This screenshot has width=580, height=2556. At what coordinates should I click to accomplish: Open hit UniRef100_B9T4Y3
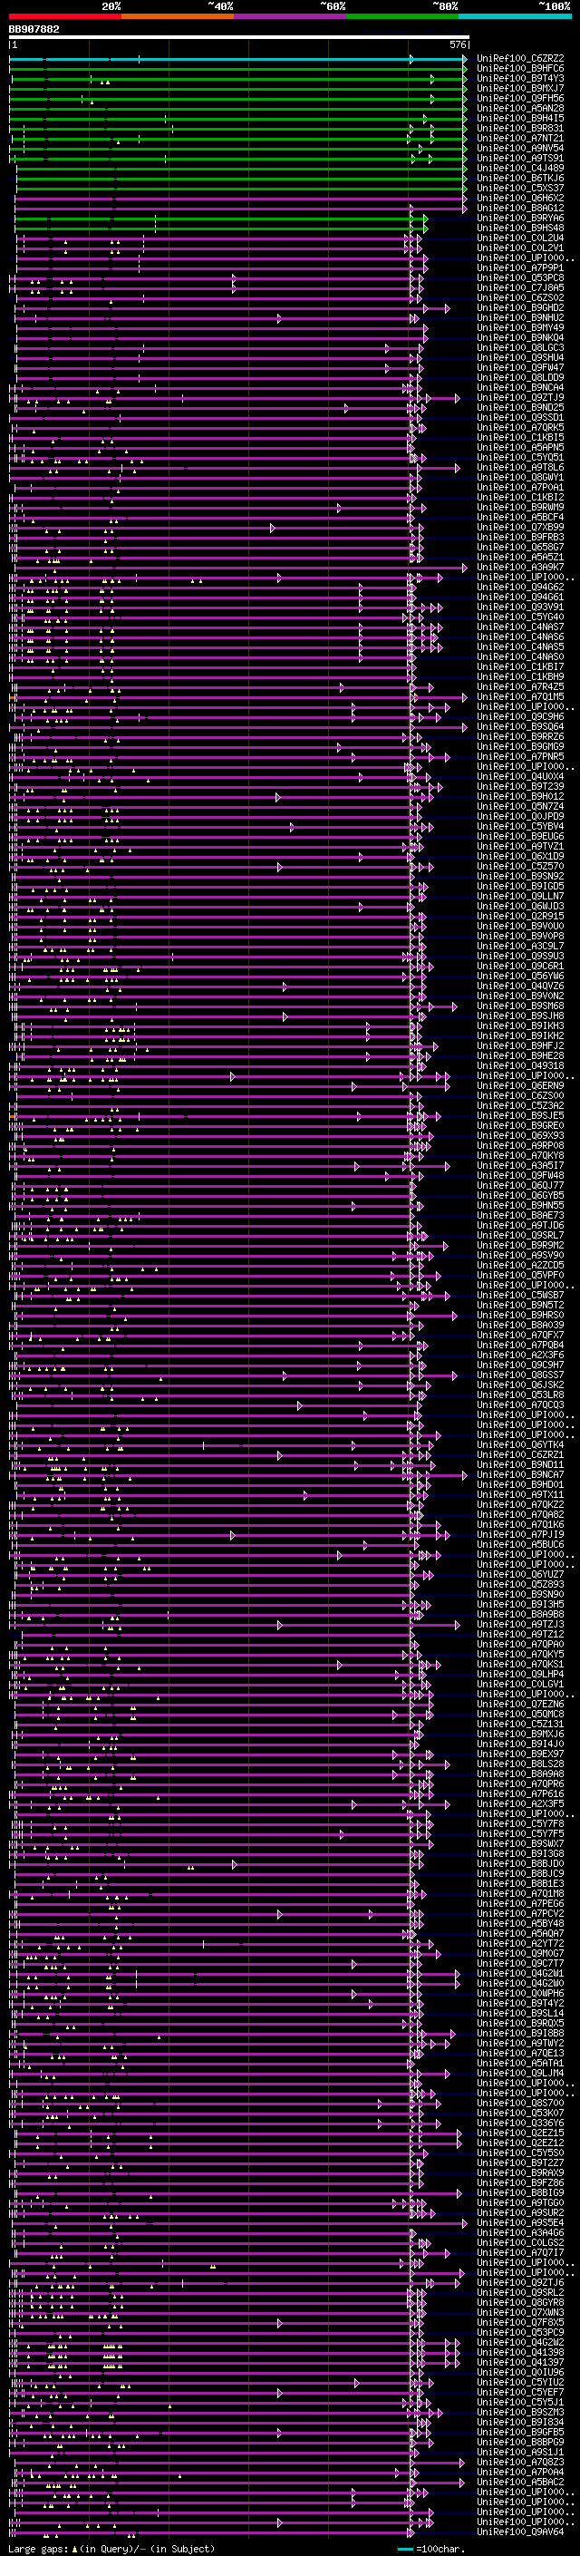(x=520, y=78)
